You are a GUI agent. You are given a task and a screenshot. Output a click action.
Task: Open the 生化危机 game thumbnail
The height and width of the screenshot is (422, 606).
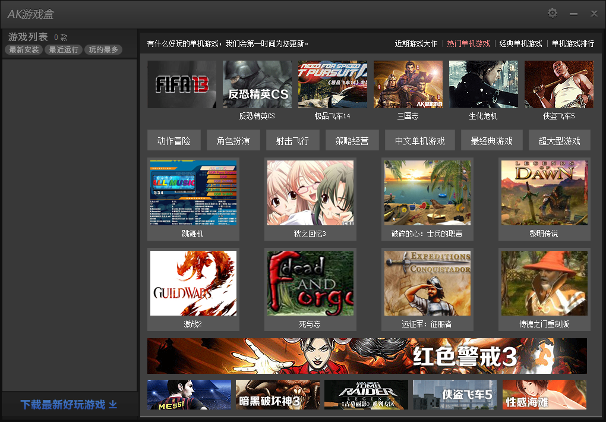coord(483,84)
